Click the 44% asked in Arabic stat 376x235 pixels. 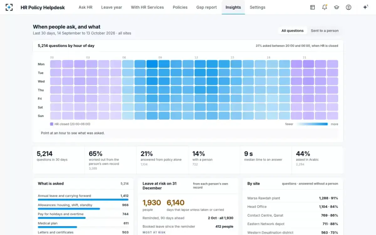tap(317, 160)
